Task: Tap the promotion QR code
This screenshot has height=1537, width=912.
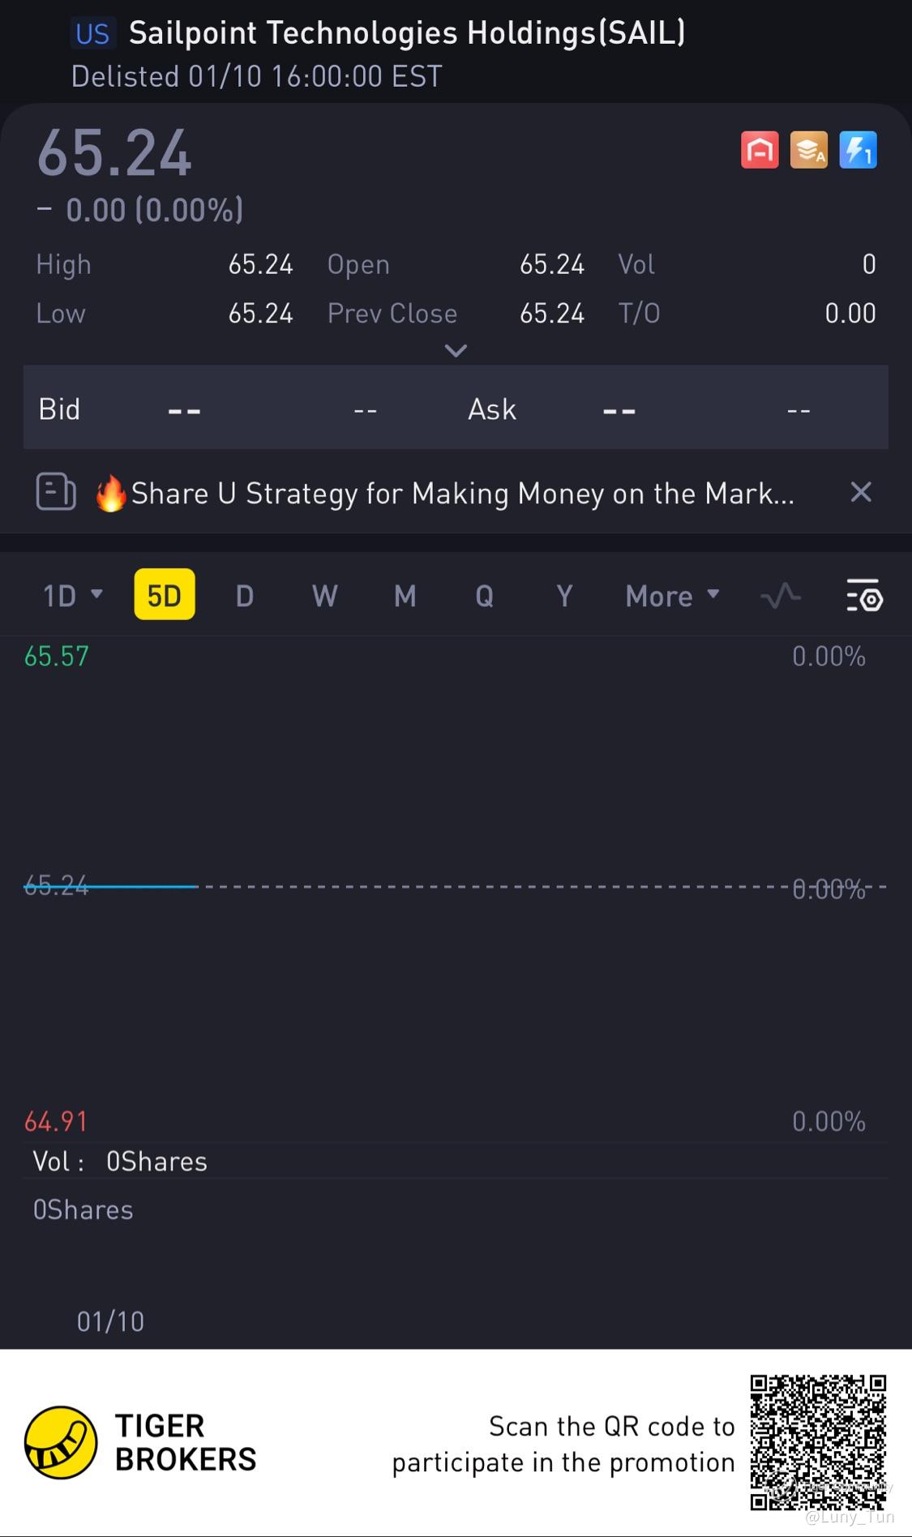Action: [817, 1442]
